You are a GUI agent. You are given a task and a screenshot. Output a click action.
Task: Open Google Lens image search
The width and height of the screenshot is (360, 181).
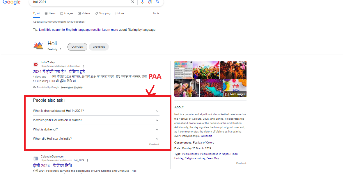[150, 2]
